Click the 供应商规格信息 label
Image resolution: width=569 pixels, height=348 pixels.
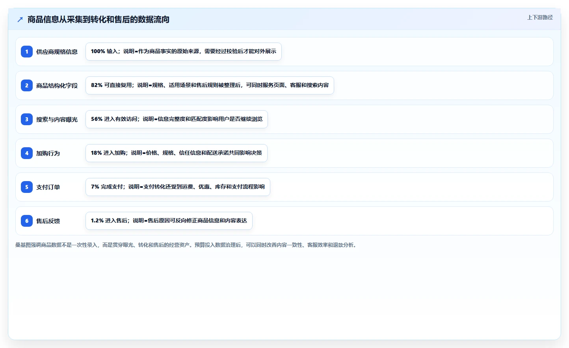[57, 52]
